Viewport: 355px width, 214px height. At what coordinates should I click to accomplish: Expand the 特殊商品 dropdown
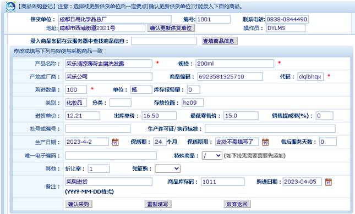212,155
